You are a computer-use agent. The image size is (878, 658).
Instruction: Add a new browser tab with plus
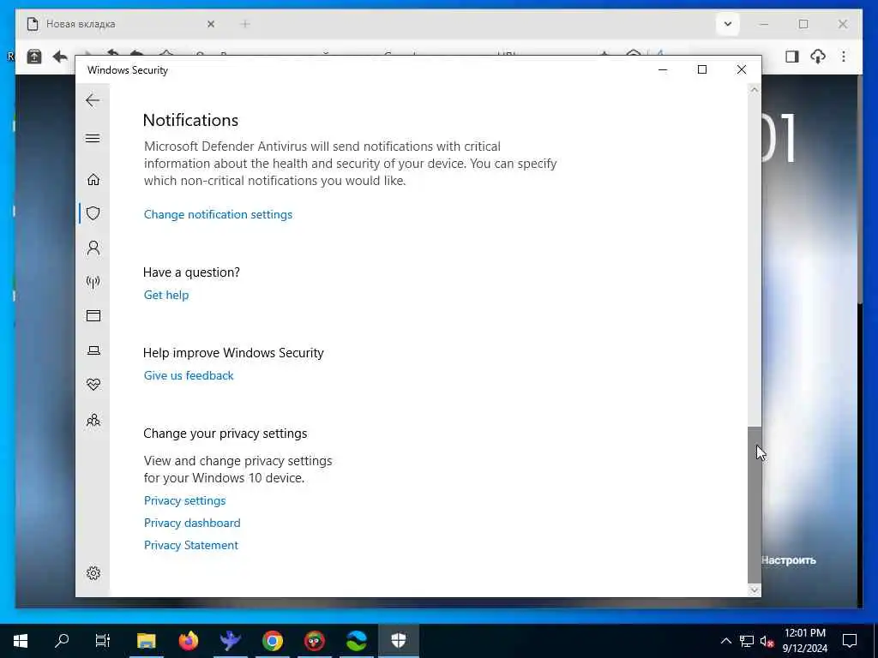coord(244,24)
